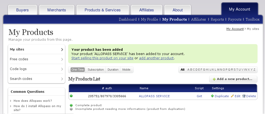Open the Products & Services tab

coord(103,10)
